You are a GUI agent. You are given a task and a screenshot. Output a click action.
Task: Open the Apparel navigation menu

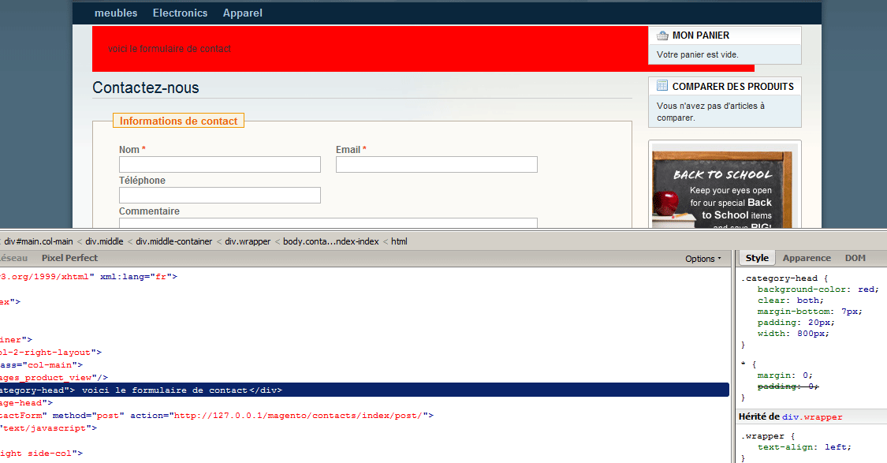[243, 13]
